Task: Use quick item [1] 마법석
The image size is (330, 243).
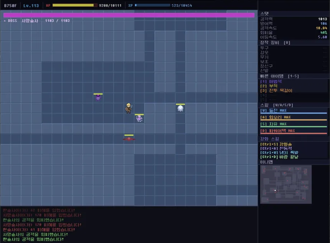Action: click(x=271, y=81)
